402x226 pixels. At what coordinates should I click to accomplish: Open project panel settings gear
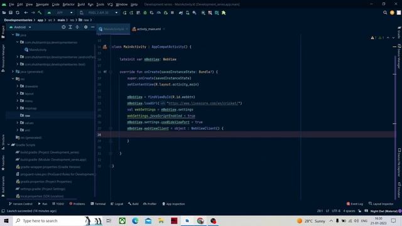(x=85, y=27)
